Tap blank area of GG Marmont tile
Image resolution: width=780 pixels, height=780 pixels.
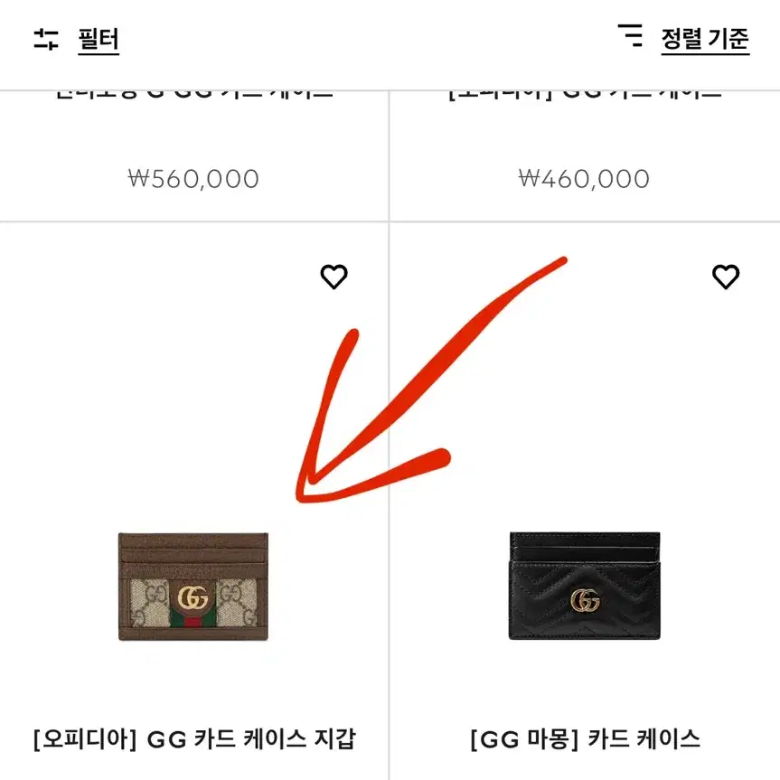click(585, 398)
